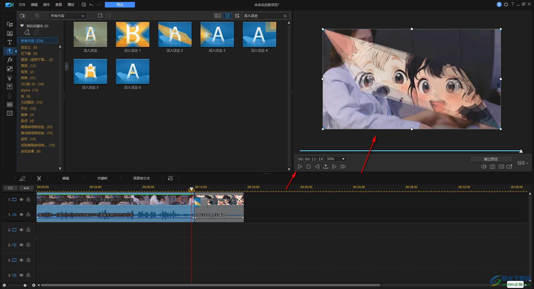Switch library to large thumbnail view
Image resolution: width=534 pixels, height=289 pixels.
pyautogui.click(x=228, y=16)
